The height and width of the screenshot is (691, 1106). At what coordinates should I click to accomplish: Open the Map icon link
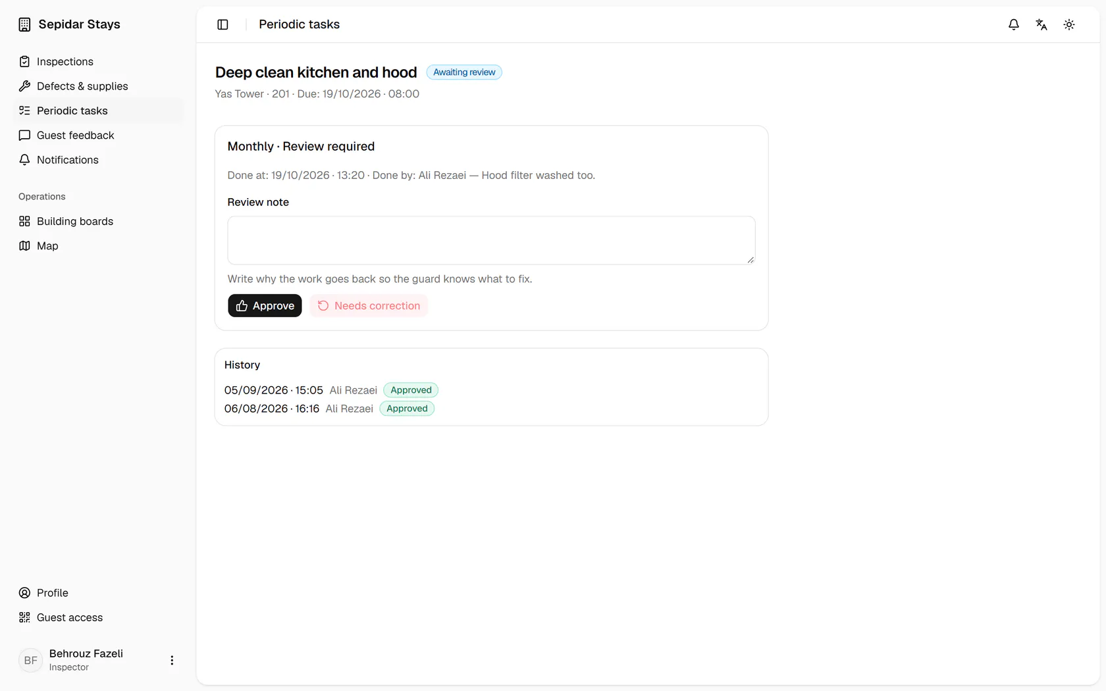(24, 245)
